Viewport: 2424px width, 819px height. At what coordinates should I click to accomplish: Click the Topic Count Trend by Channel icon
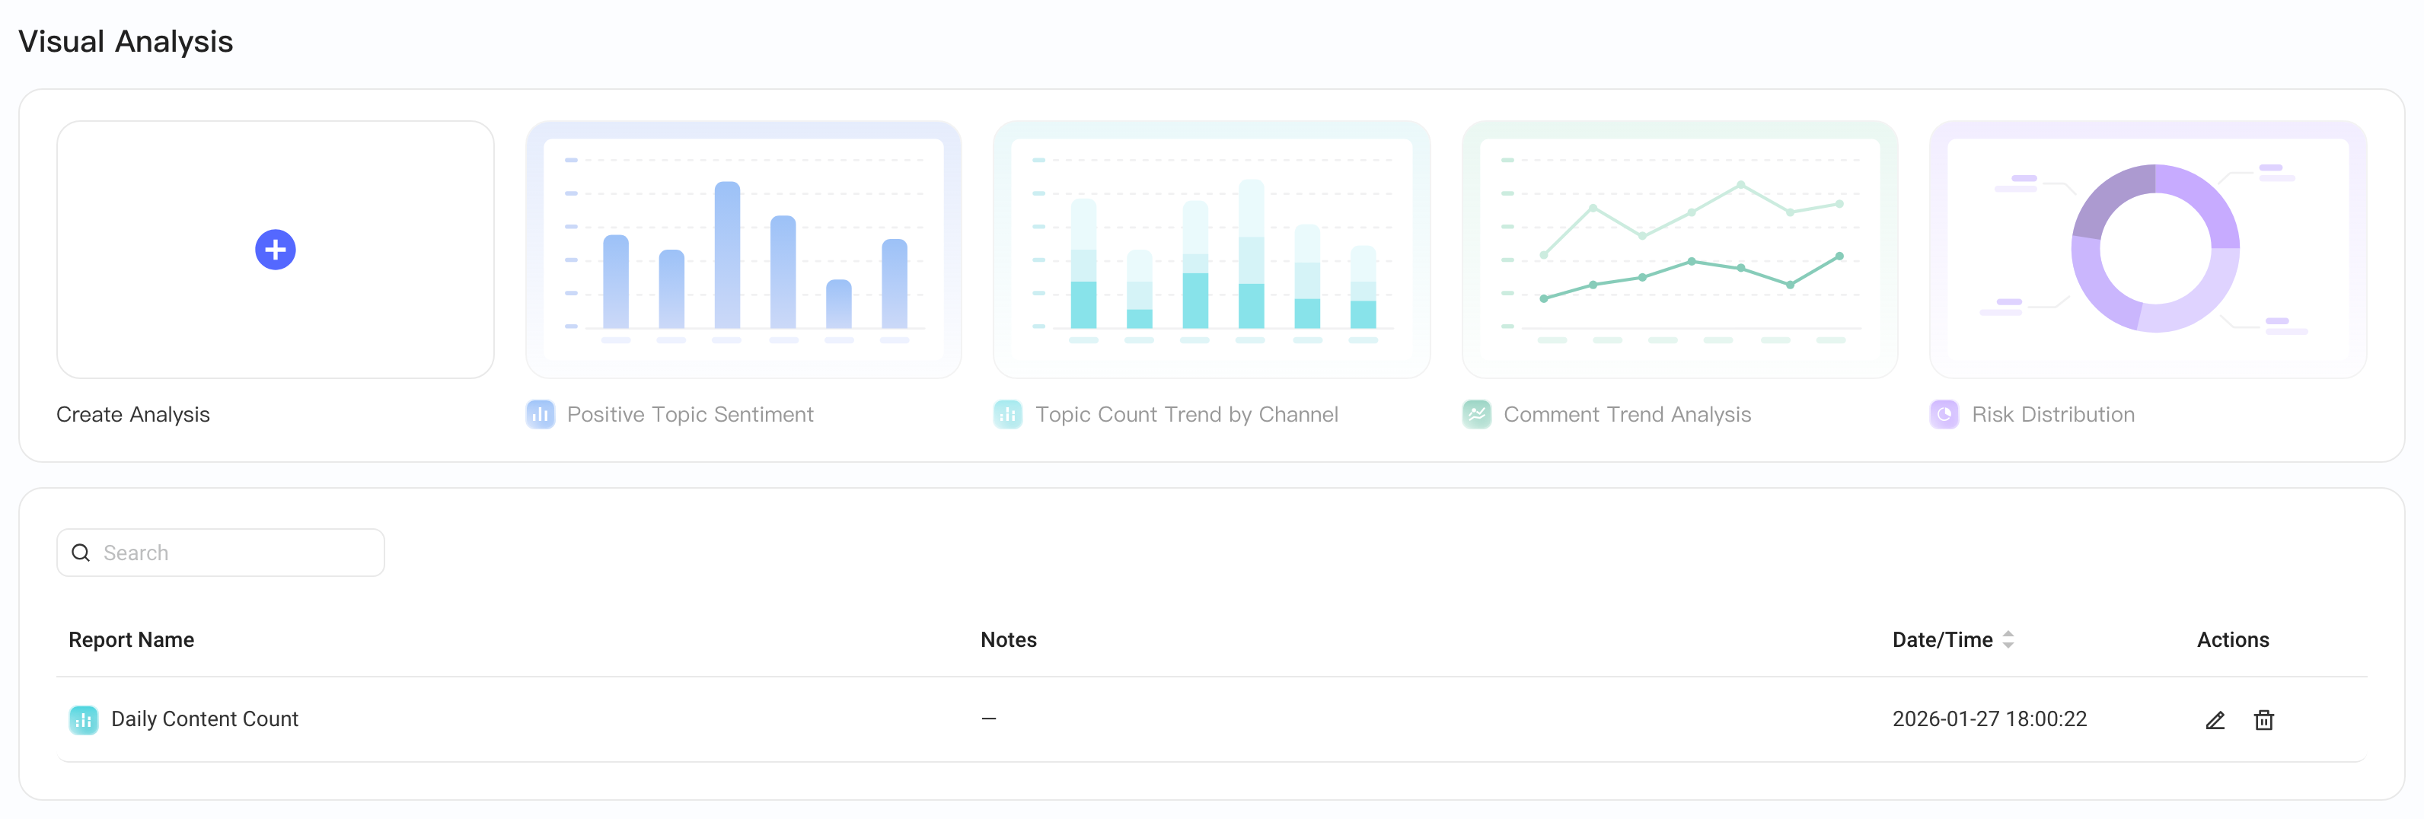[1008, 415]
